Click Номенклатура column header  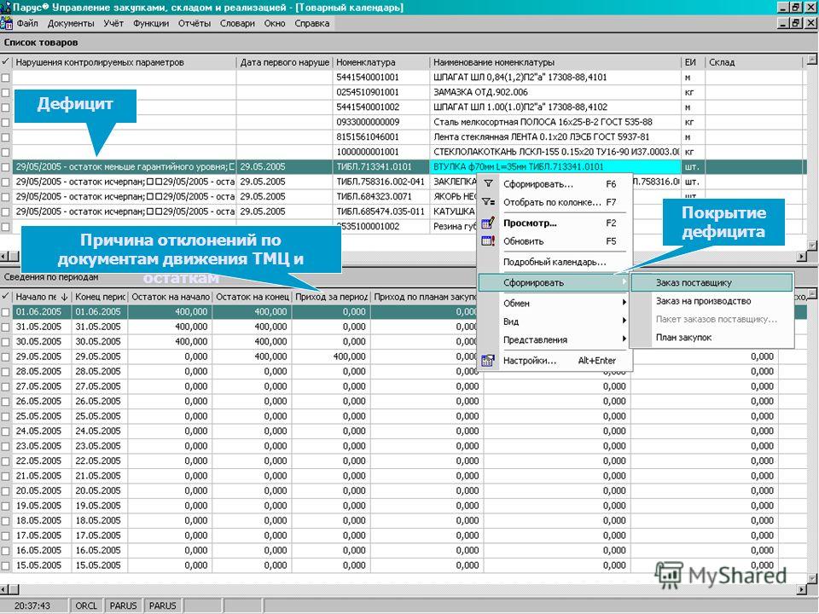coord(380,62)
